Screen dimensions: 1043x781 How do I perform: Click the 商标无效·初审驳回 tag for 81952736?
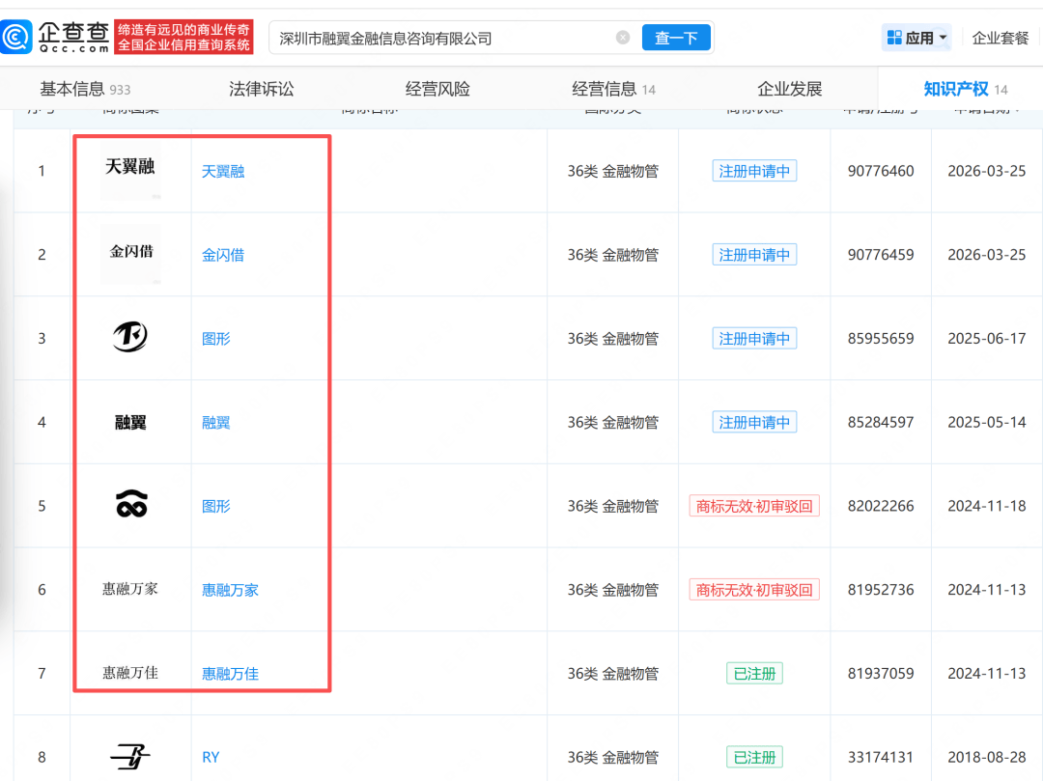point(754,590)
